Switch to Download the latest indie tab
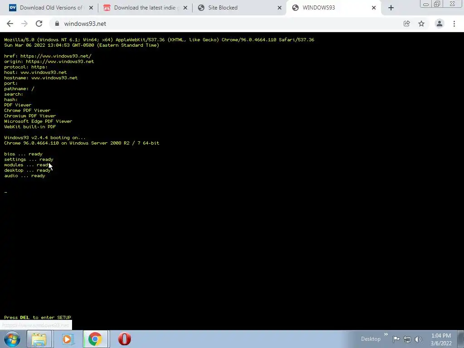The image size is (464, 348). tap(145, 8)
